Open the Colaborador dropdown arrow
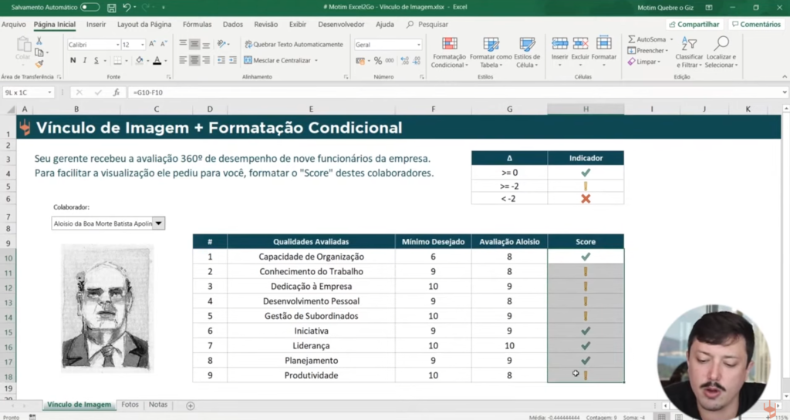This screenshot has width=790, height=420. tap(159, 223)
